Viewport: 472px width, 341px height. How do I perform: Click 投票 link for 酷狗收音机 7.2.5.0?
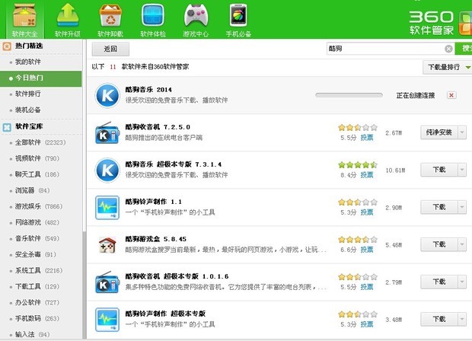click(367, 138)
